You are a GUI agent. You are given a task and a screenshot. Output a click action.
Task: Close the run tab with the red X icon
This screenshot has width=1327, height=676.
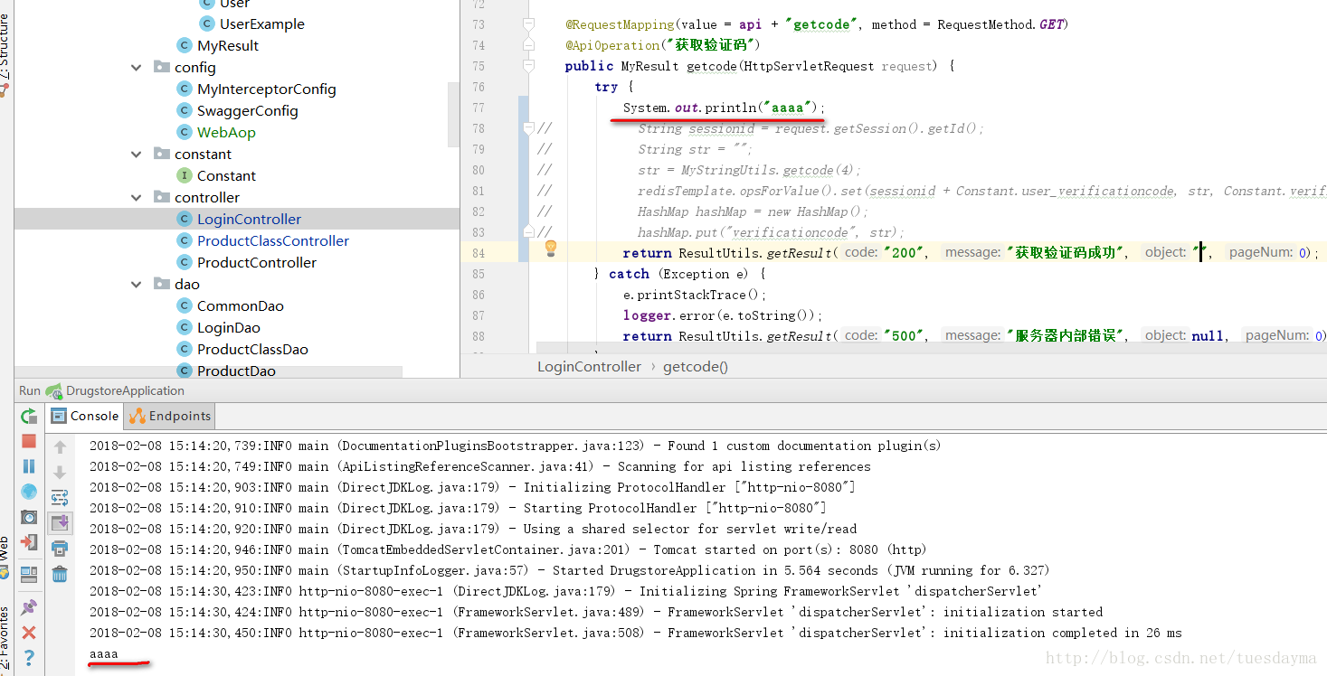click(x=29, y=632)
